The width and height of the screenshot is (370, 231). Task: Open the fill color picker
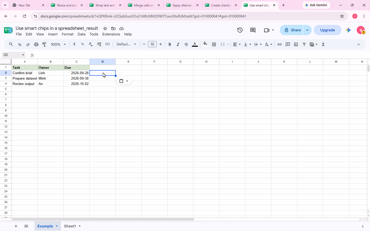(x=205, y=44)
